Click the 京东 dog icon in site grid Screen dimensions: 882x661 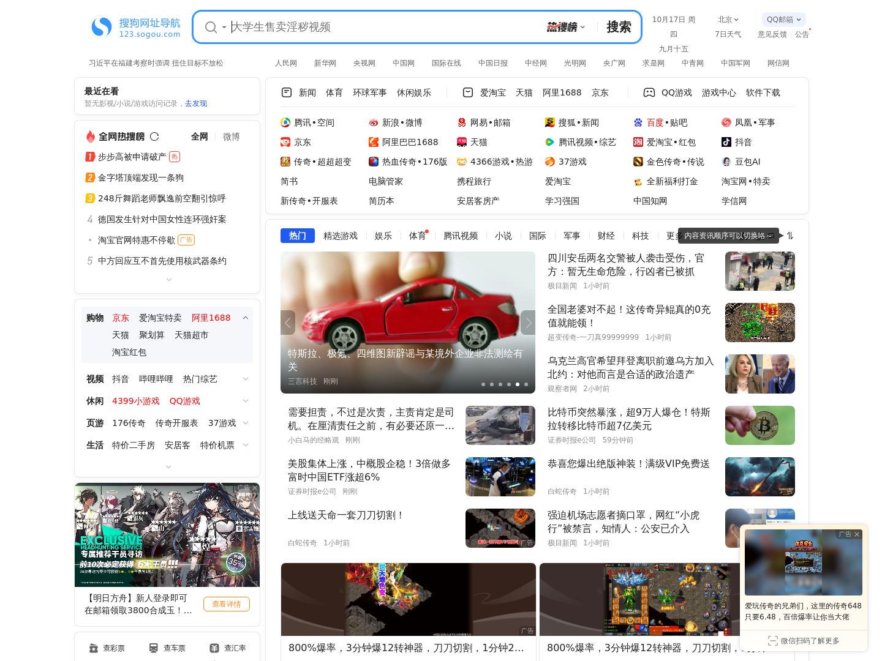coord(285,142)
